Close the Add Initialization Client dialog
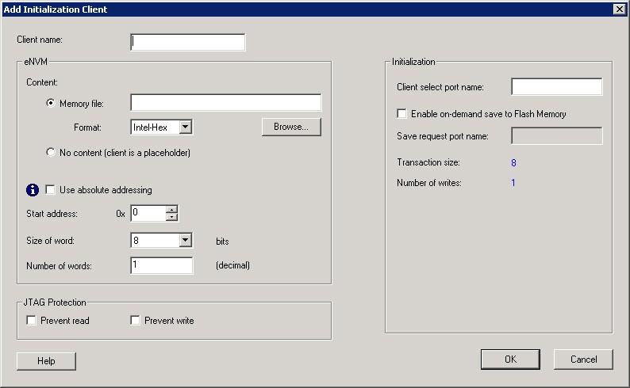The height and width of the screenshot is (388, 630). click(x=620, y=10)
